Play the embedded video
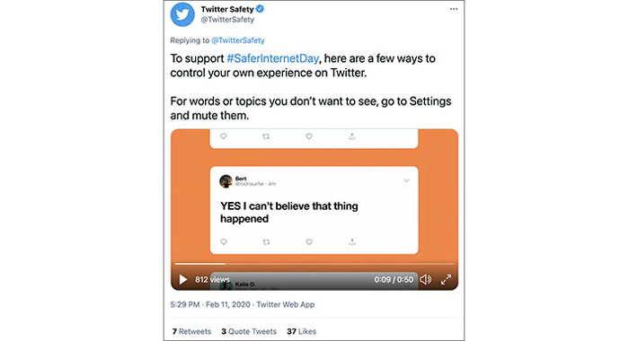The image size is (629, 341). [x=183, y=279]
